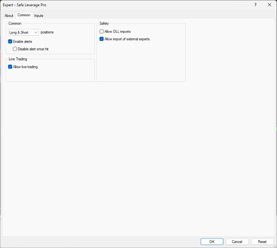
Task: Enable Allow DLL imports checkbox
Action: [102, 31]
